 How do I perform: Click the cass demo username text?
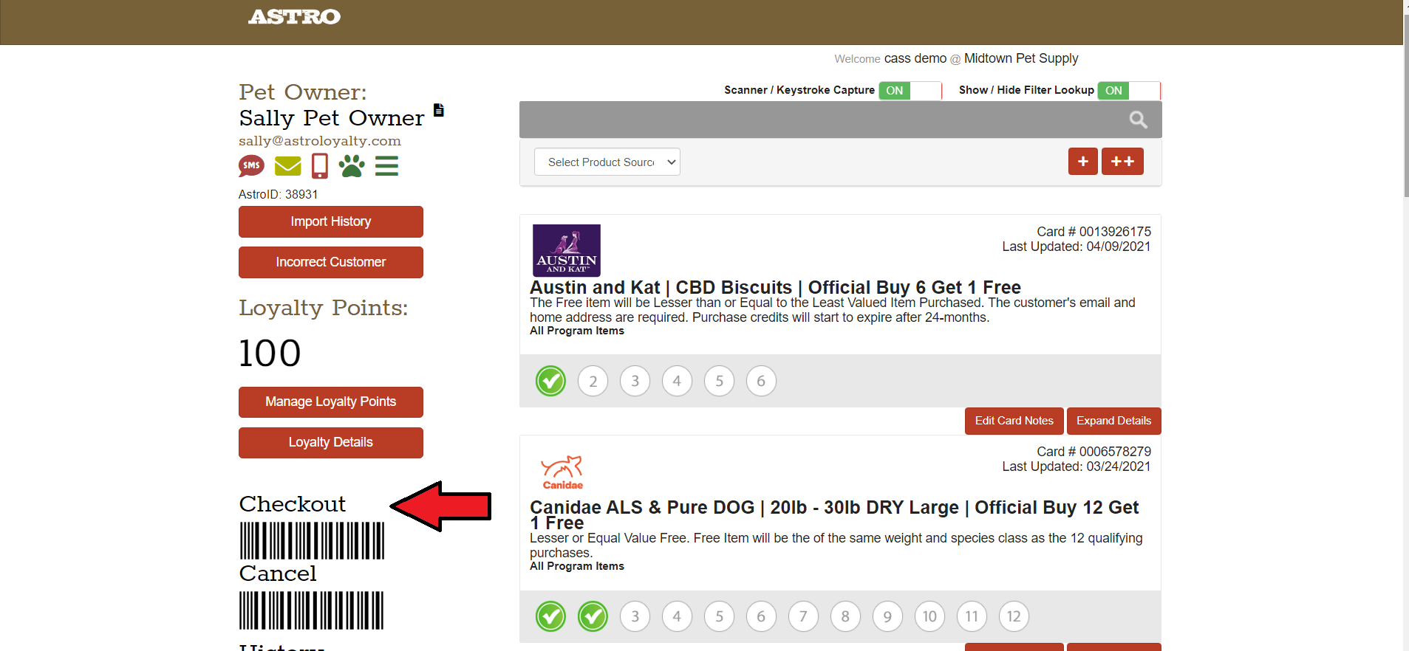[x=915, y=58]
